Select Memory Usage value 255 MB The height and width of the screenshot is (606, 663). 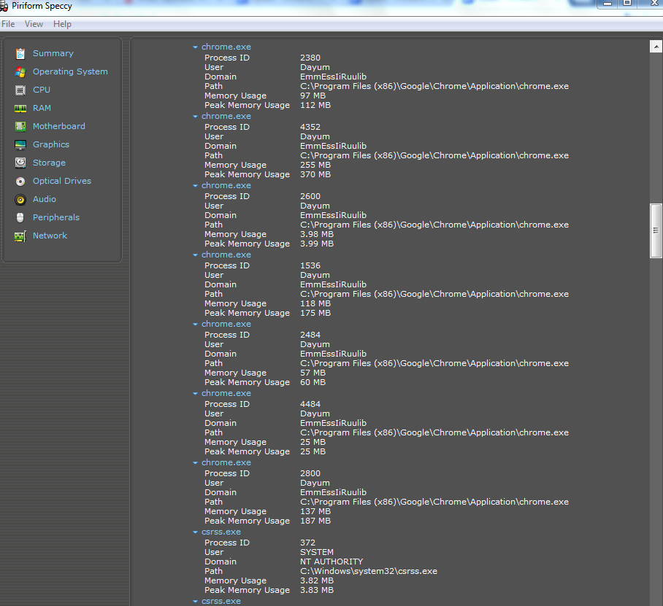[315, 165]
